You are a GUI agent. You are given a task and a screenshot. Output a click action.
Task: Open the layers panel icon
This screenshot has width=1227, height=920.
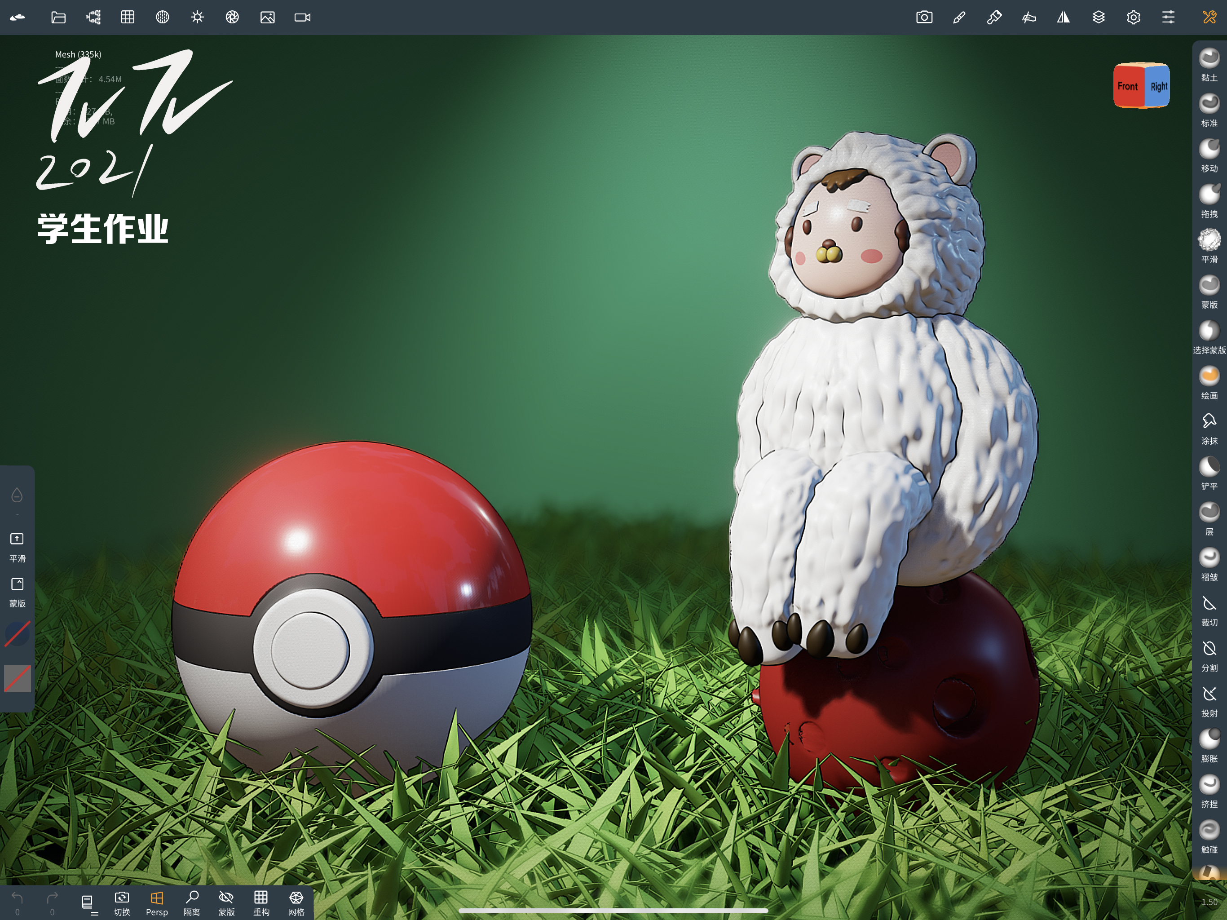[1099, 17]
